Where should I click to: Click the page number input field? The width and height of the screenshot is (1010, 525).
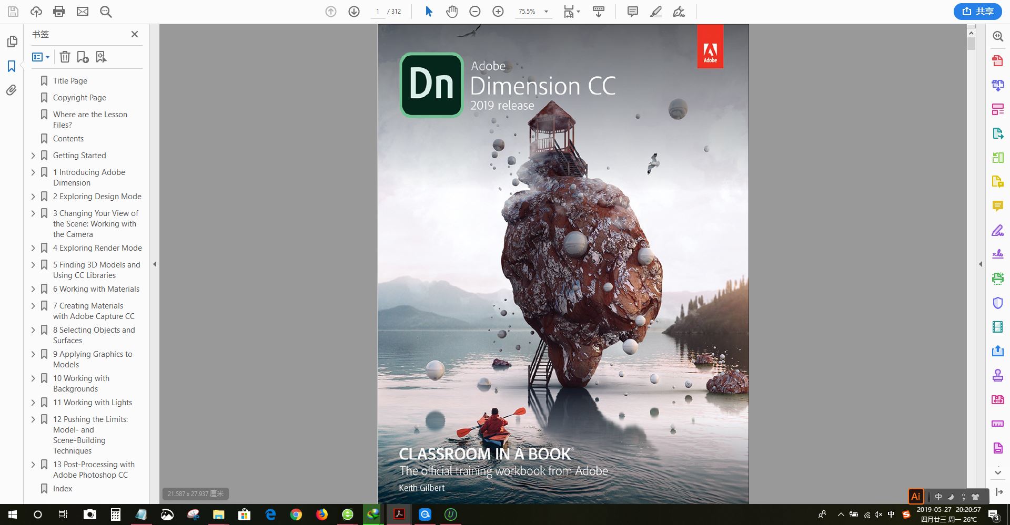(x=378, y=12)
